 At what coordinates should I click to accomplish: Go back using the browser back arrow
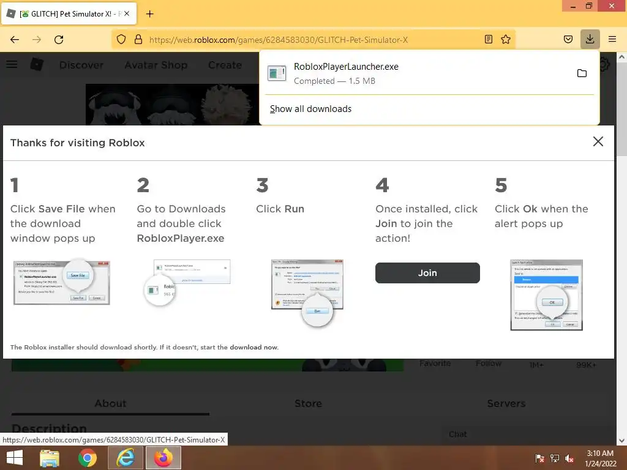(15, 40)
